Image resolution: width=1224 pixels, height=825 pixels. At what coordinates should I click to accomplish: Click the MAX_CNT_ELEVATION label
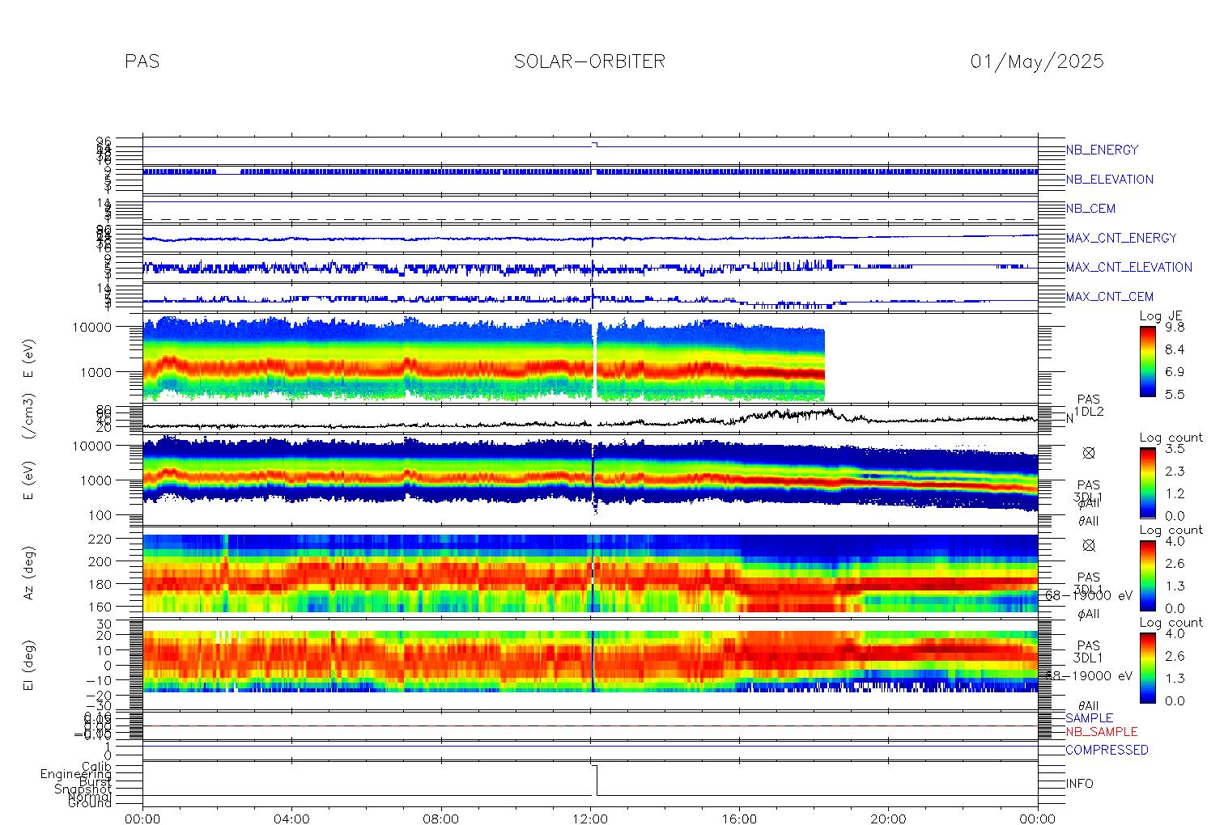1128,267
